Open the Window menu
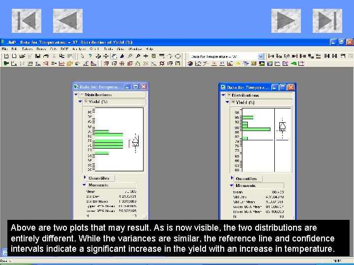The width and height of the screenshot is (354, 265). click(x=135, y=49)
